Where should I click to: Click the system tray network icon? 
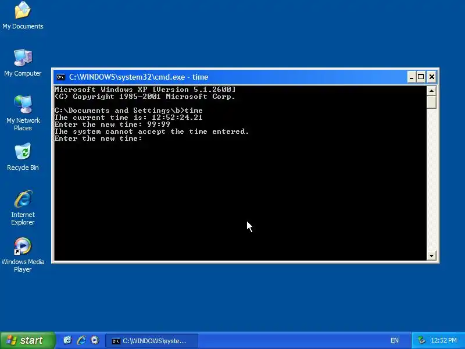click(421, 340)
